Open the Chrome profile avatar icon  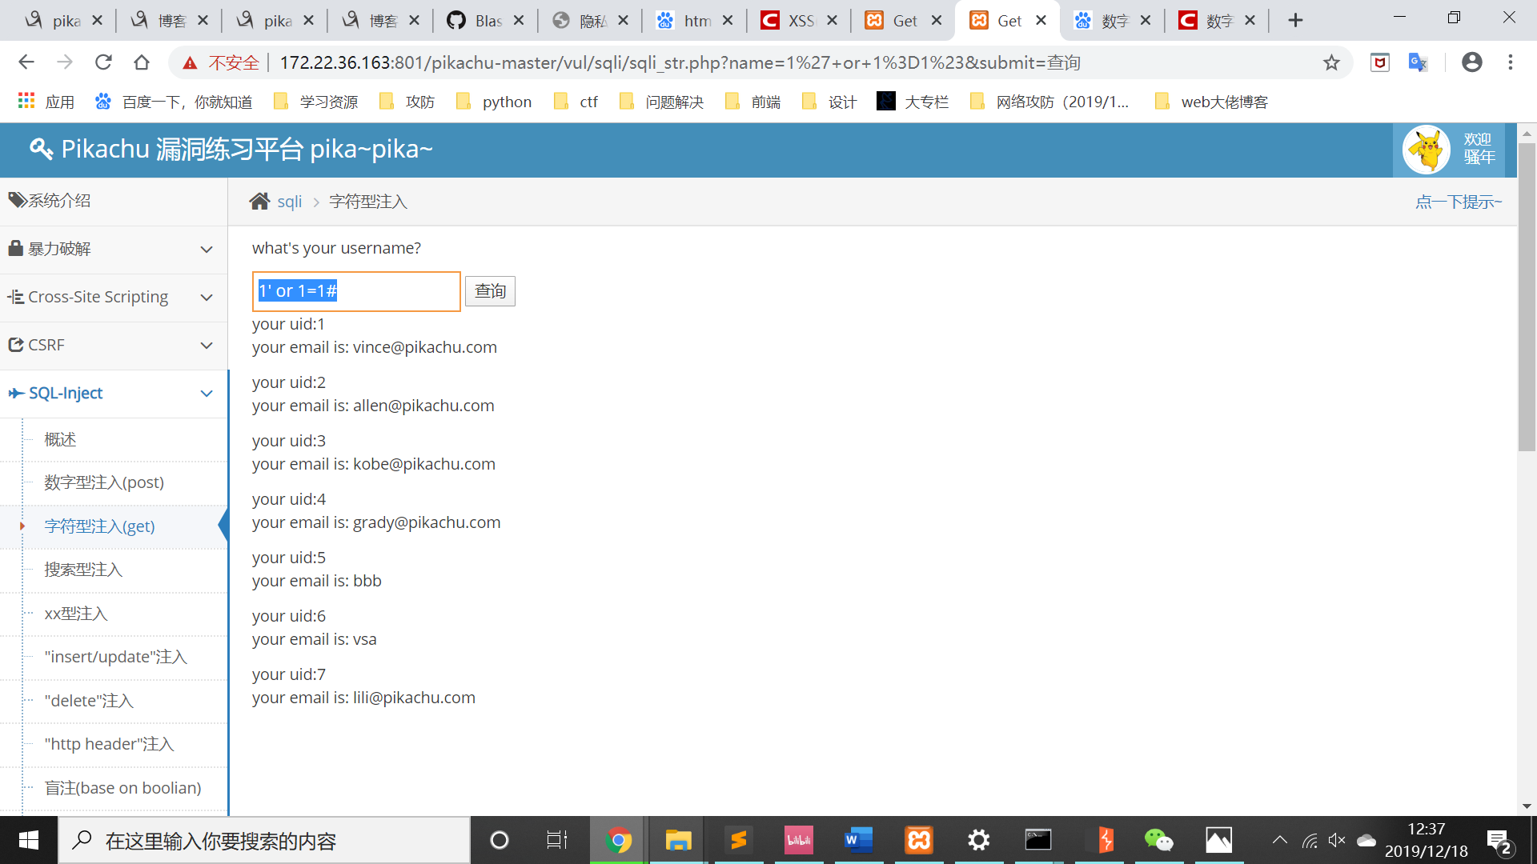coord(1471,62)
